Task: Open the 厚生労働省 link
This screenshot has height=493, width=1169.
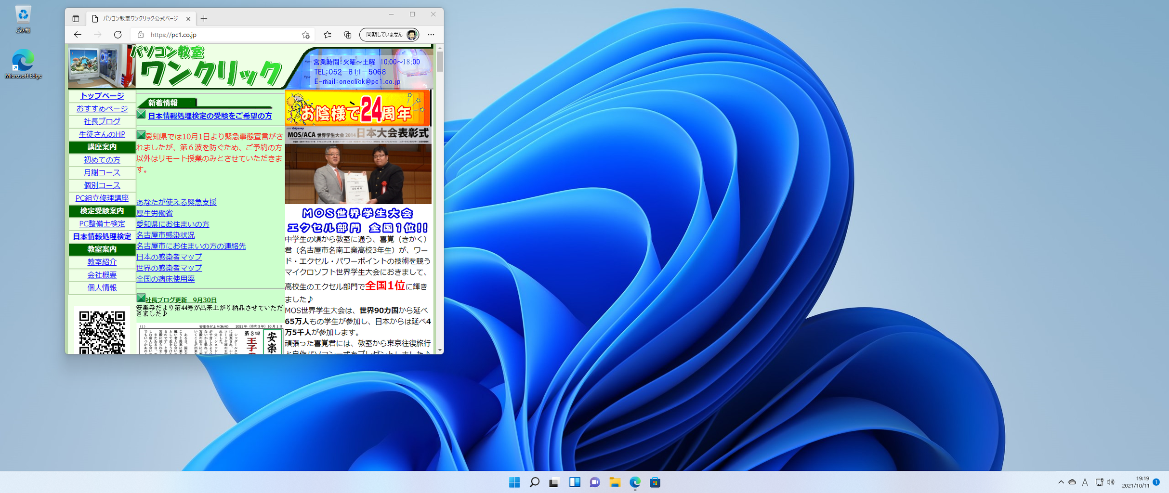Action: click(x=155, y=213)
